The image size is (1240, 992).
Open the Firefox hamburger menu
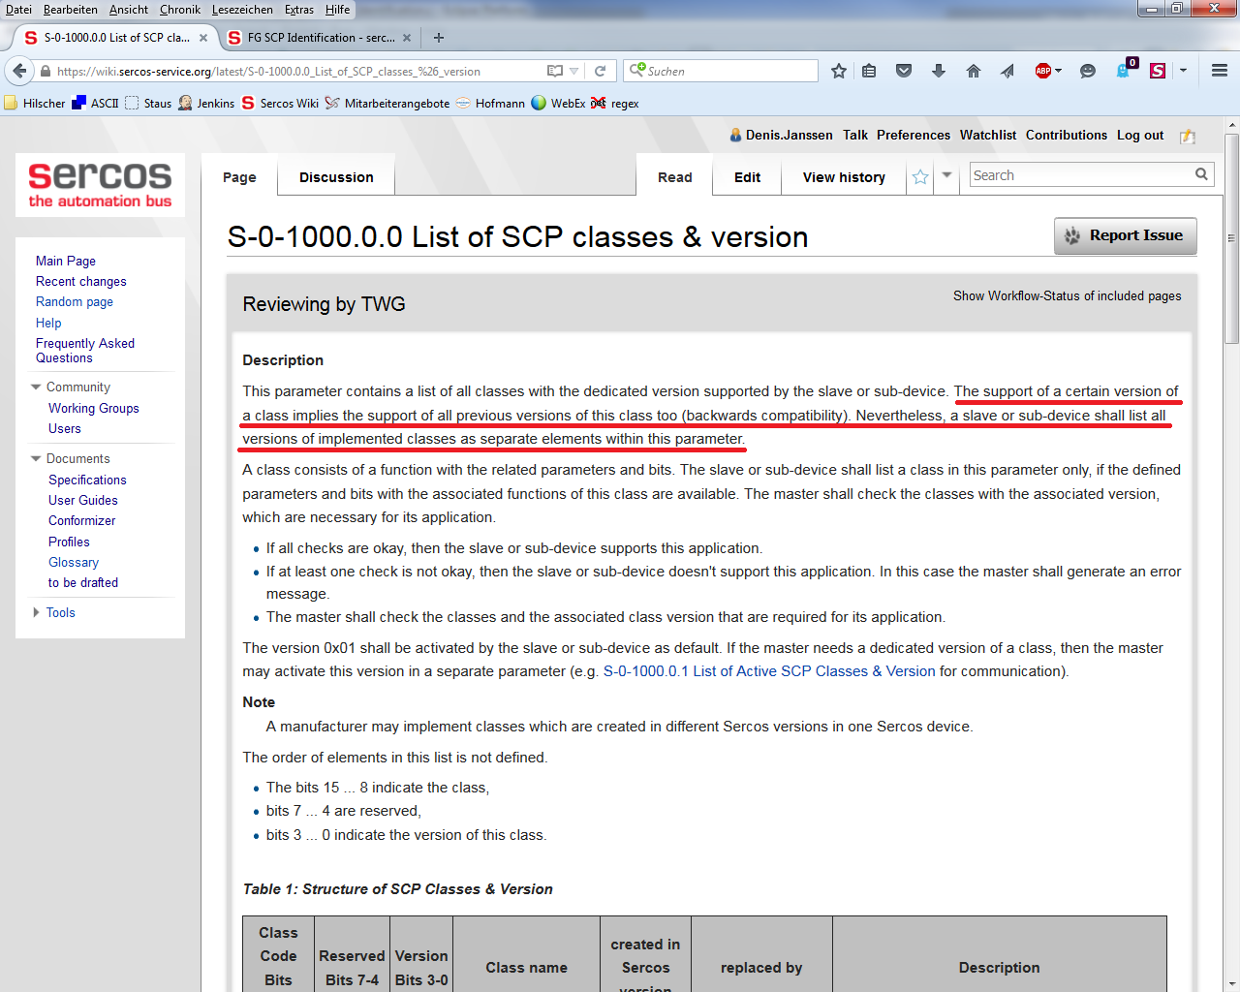click(1220, 71)
